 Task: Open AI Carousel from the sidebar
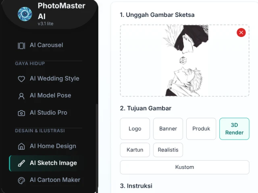tap(46, 45)
